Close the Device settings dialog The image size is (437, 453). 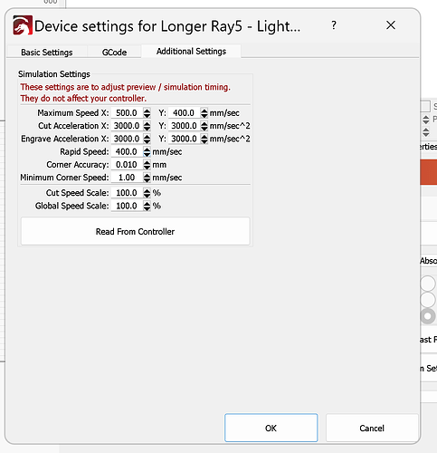coord(391,25)
